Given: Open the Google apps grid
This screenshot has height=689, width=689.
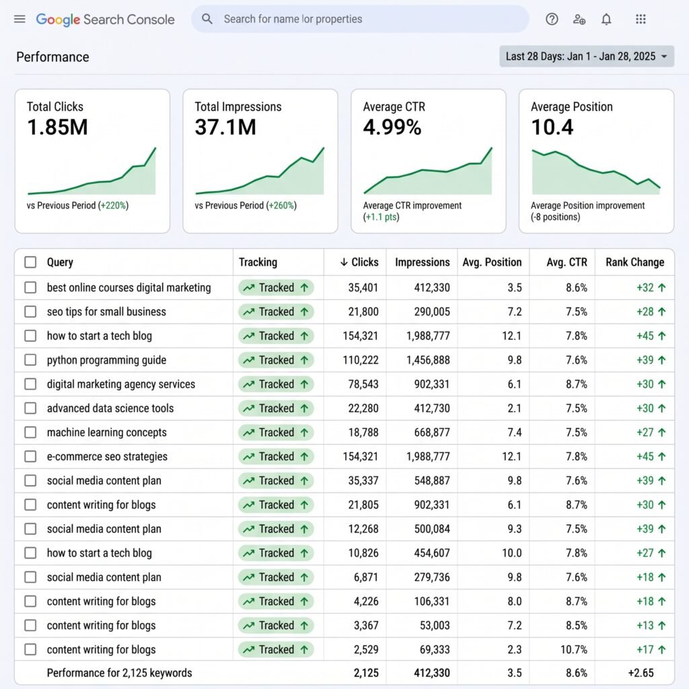Looking at the screenshot, I should pyautogui.click(x=641, y=19).
